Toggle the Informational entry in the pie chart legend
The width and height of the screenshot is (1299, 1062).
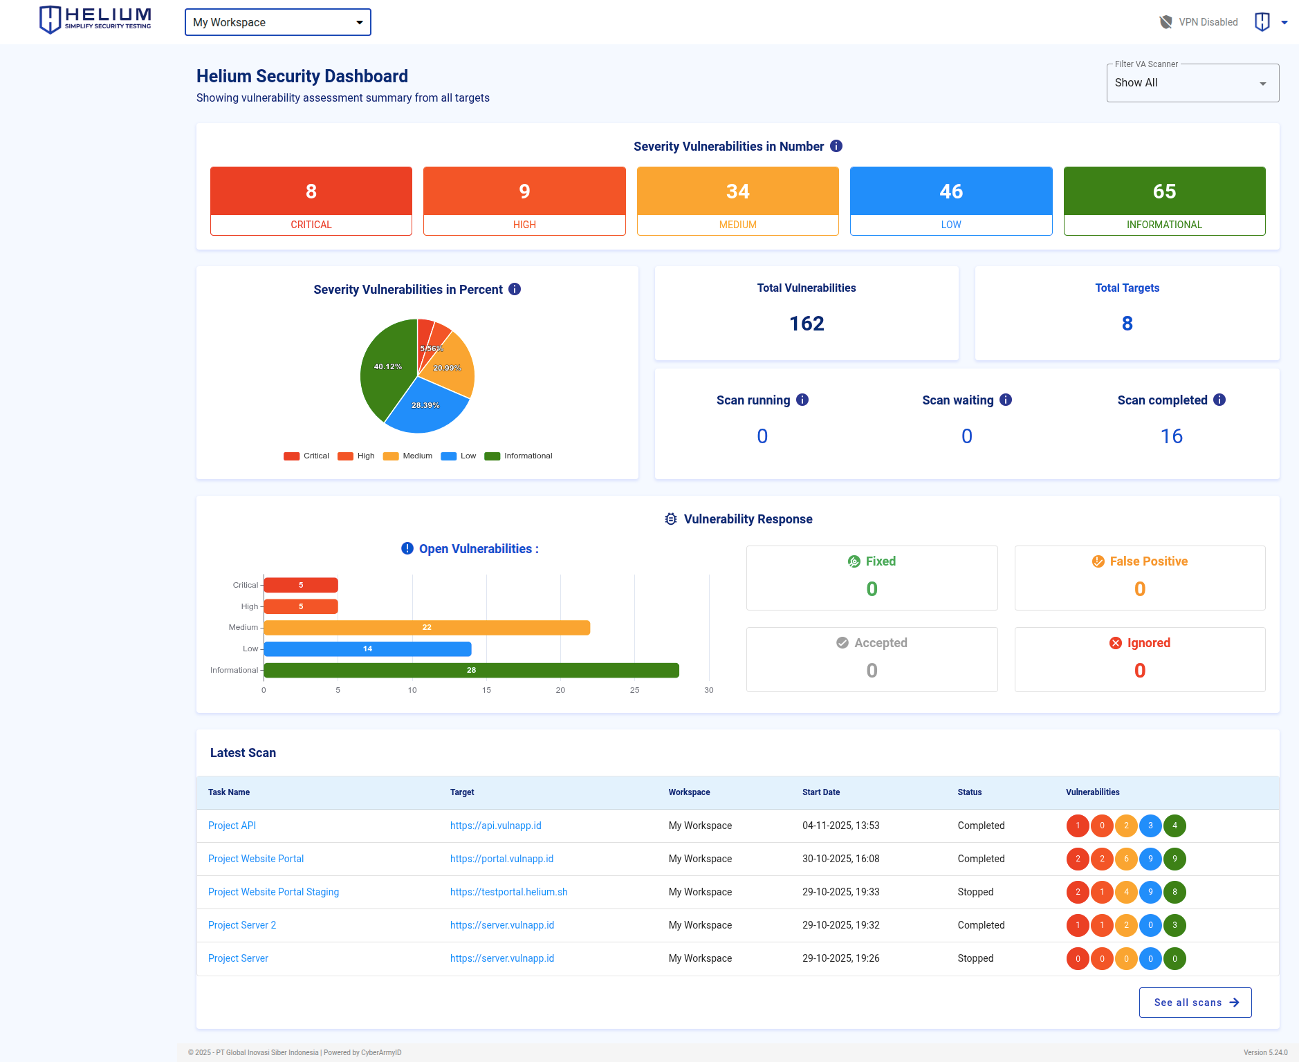pos(518,456)
